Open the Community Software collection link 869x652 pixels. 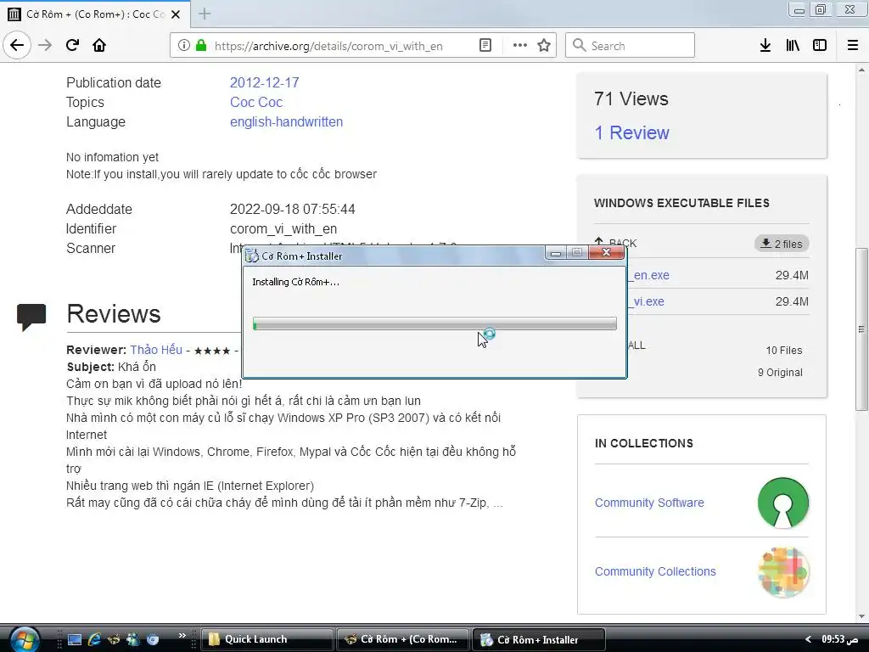tap(649, 503)
